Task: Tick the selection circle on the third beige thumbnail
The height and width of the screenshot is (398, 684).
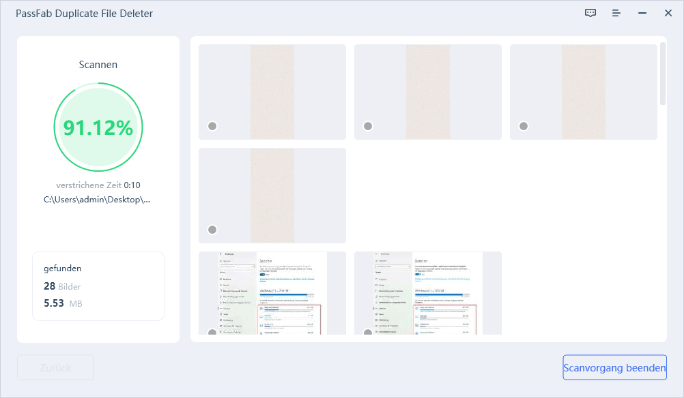Action: 524,126
